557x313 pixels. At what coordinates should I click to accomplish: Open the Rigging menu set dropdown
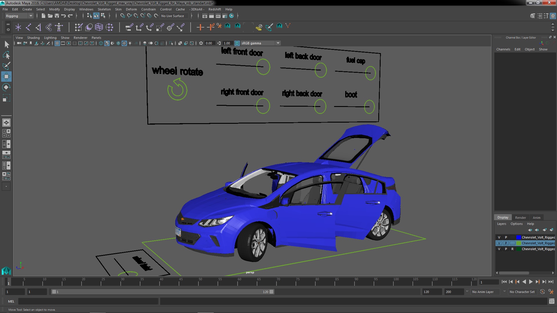click(x=19, y=16)
